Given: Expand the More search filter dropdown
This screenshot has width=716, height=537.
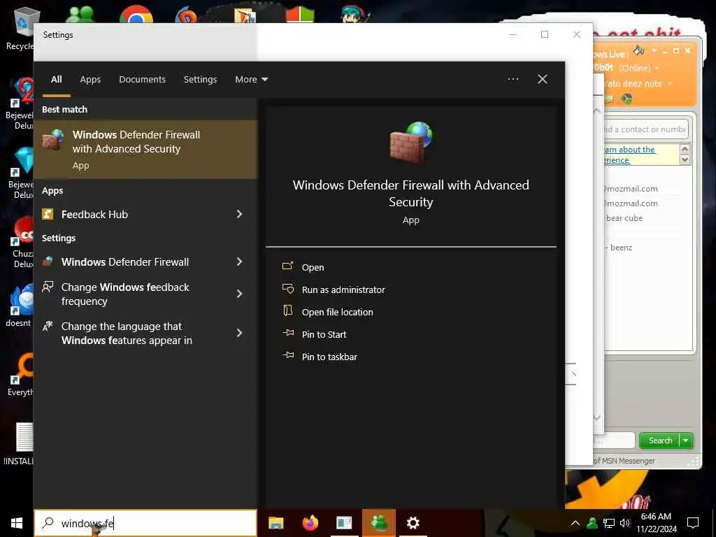Looking at the screenshot, I should (x=251, y=80).
